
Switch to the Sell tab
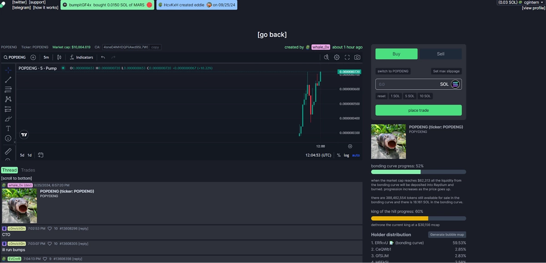pos(440,54)
